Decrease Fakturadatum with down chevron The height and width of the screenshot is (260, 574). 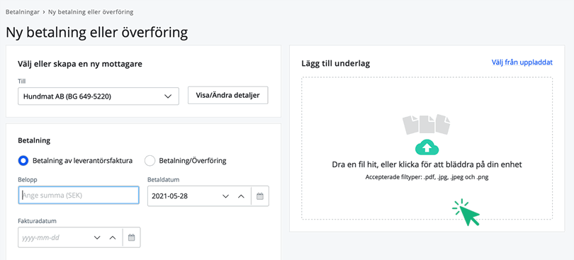(97, 237)
